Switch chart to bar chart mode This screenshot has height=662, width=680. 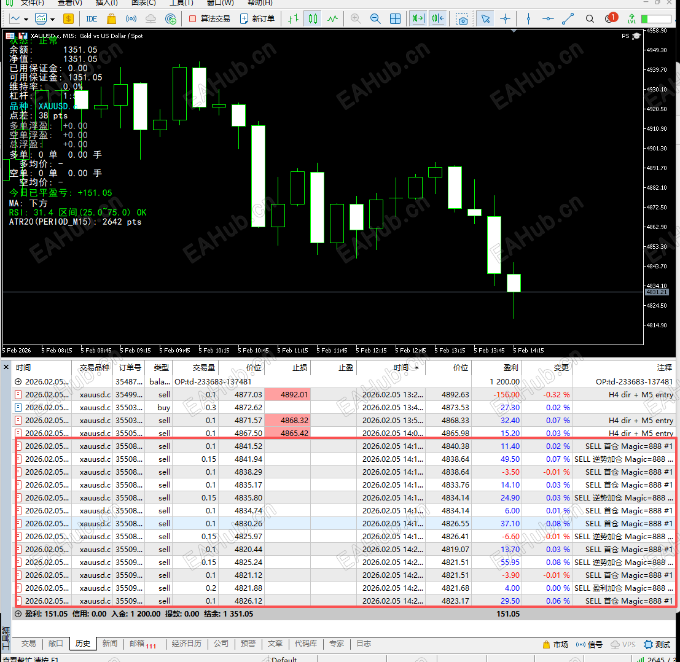click(294, 18)
